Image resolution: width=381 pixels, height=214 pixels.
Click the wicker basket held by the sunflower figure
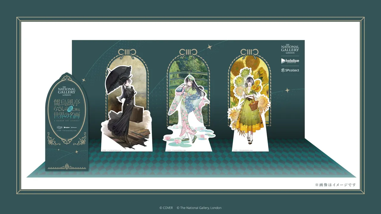click(x=254, y=105)
